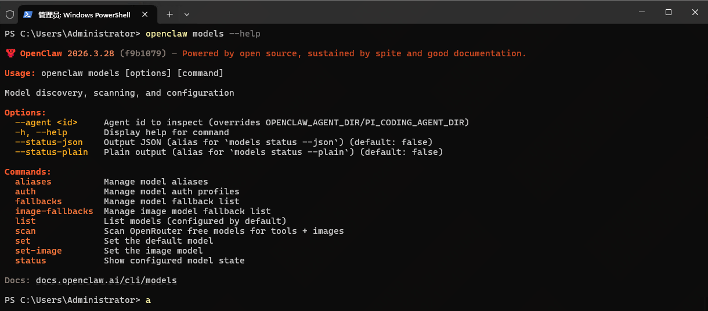Click the 'fallbacks' command text

38,201
